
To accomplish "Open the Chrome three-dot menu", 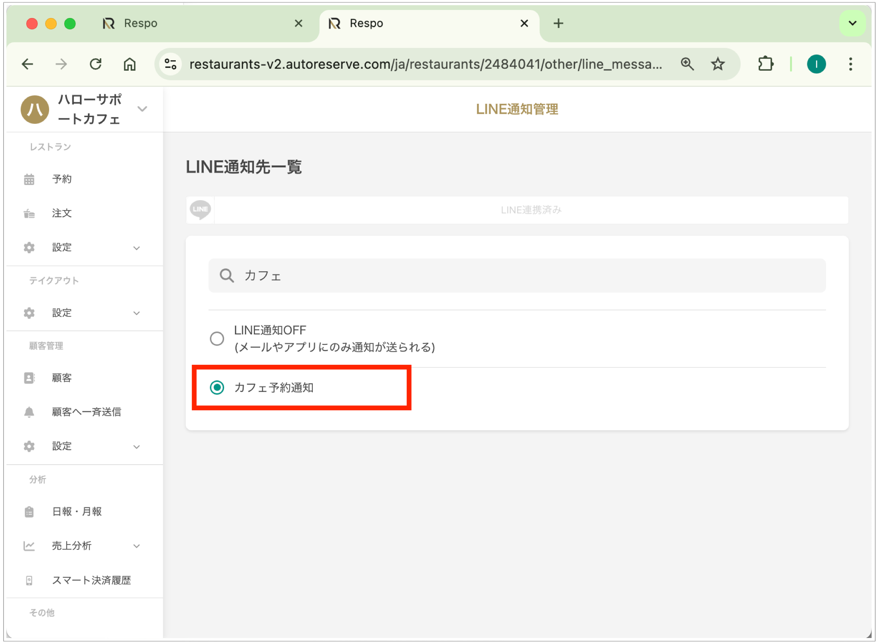I will click(850, 64).
